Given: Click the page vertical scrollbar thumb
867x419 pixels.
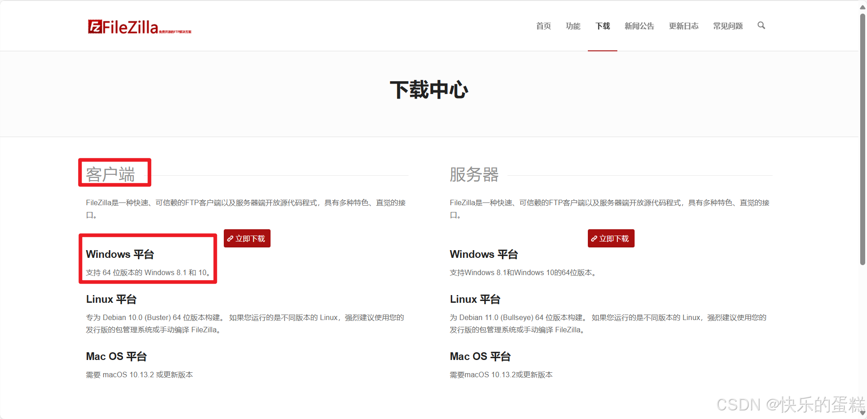Looking at the screenshot, I should tap(862, 139).
